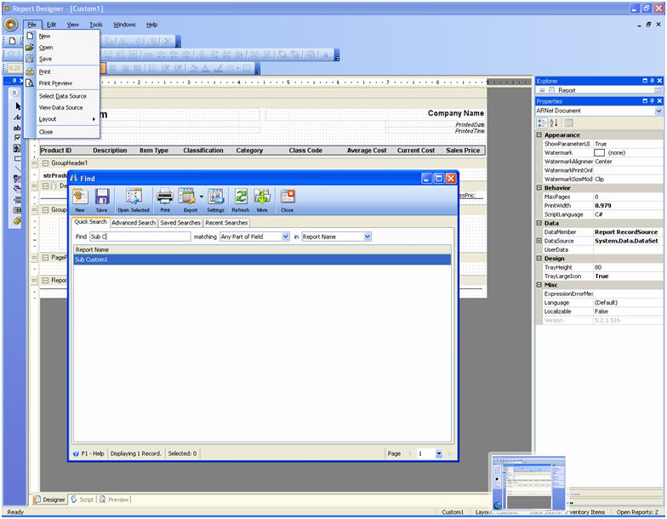The image size is (667, 519).
Task: Click the Refresh icon in Find toolbar
Action: click(241, 199)
